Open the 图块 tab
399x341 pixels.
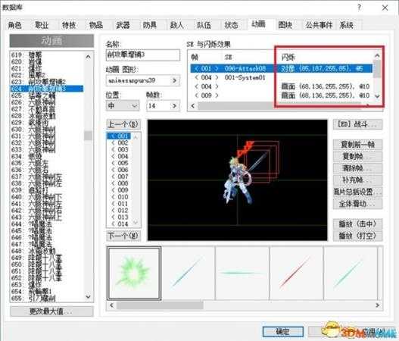pos(285,25)
